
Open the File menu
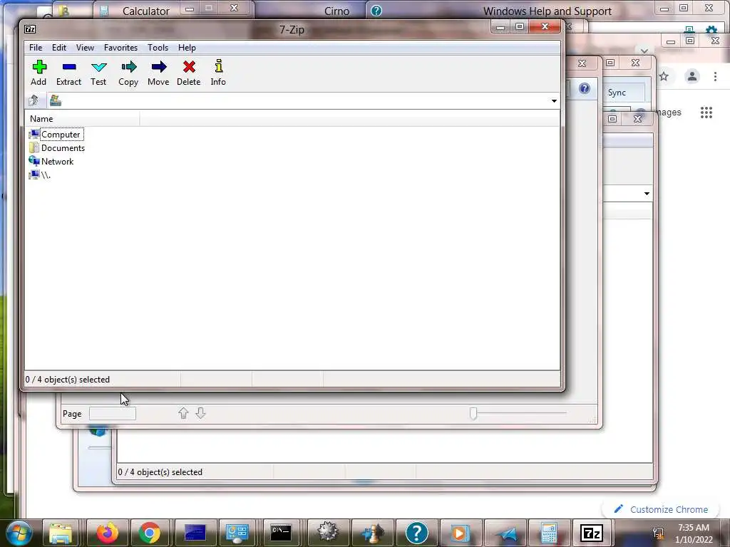(x=36, y=48)
